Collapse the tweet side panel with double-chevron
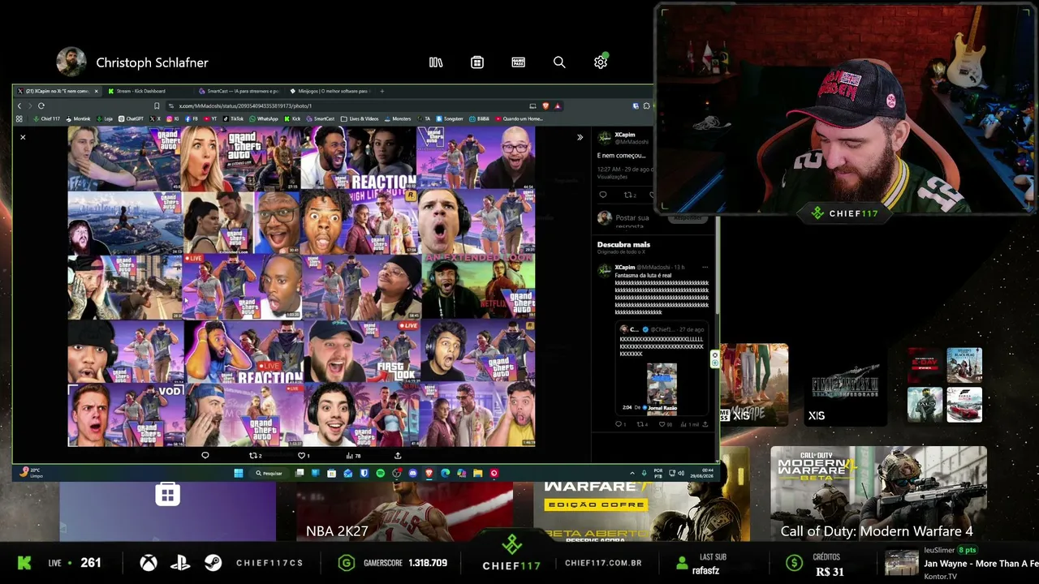1039x584 pixels. point(580,137)
